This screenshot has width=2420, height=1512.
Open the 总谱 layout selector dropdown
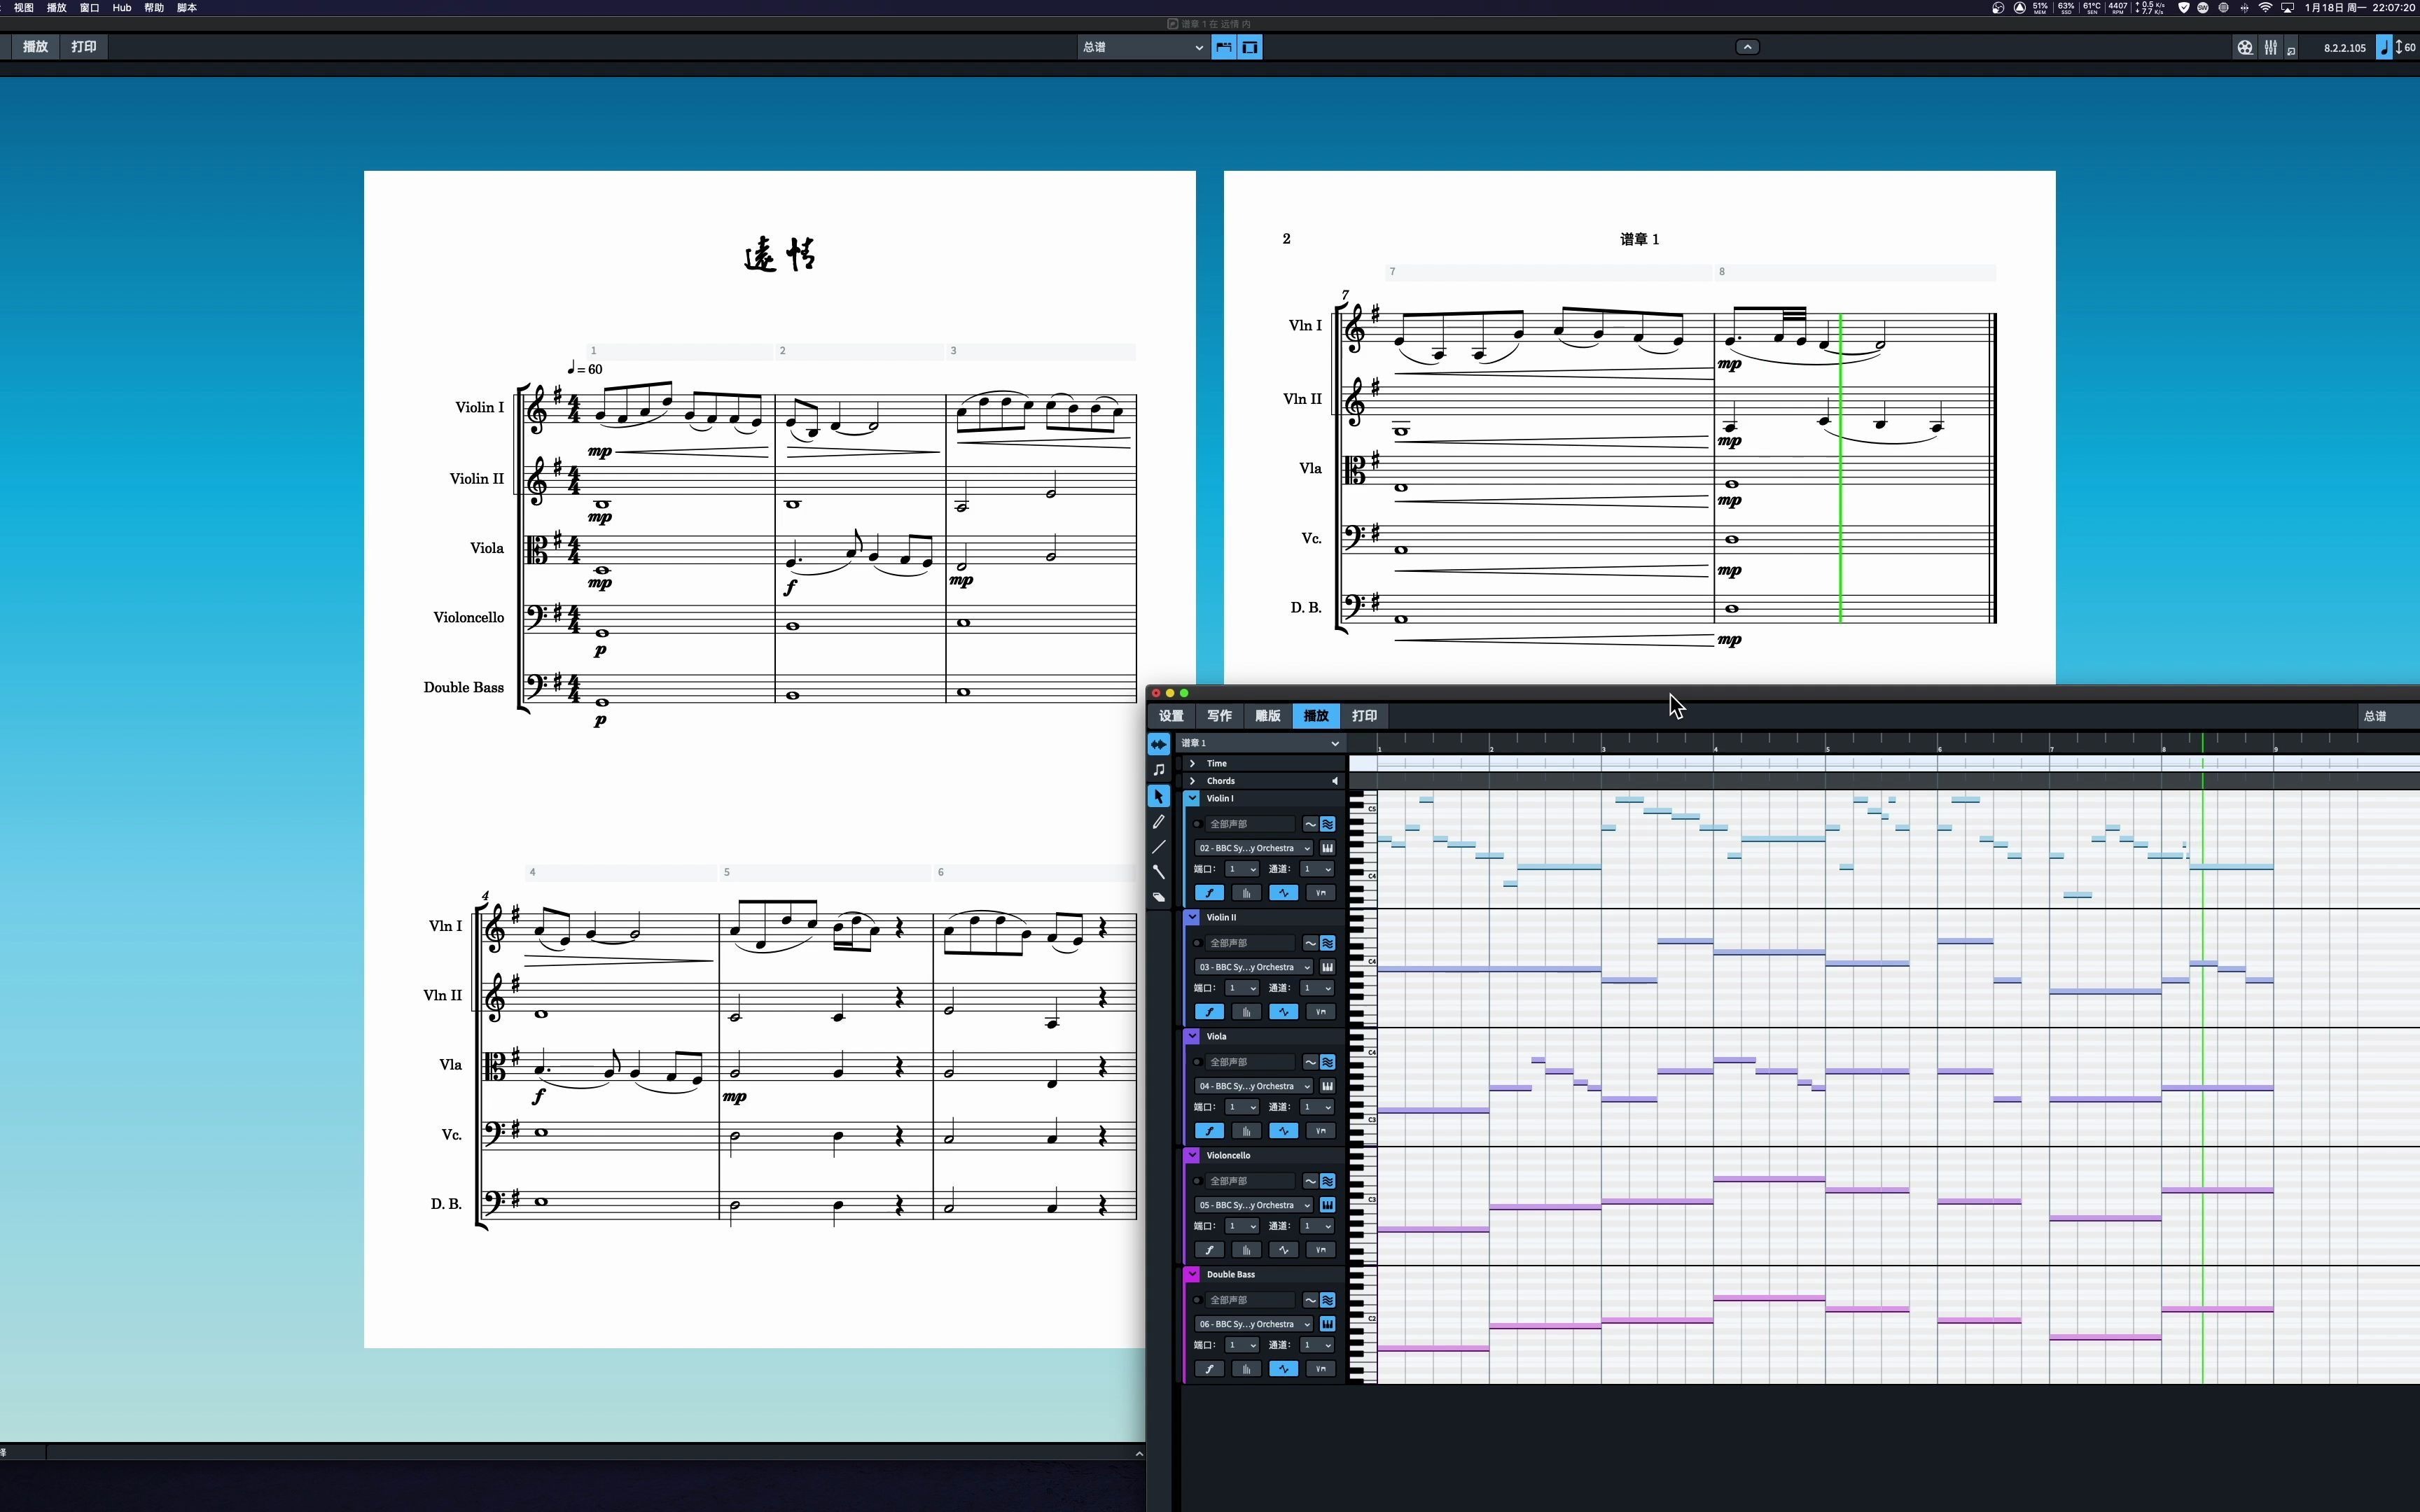pyautogui.click(x=1143, y=47)
